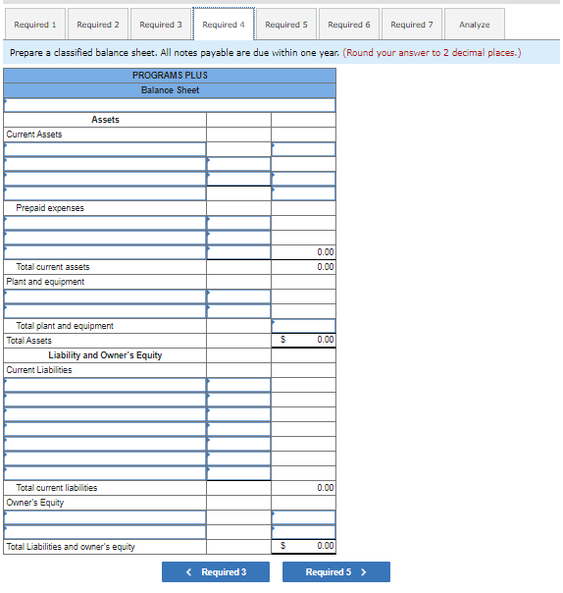The width and height of the screenshot is (563, 593).
Task: Click middle amount field below Plant and equipment
Action: tap(238, 296)
